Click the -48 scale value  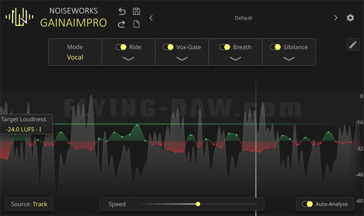point(359,174)
